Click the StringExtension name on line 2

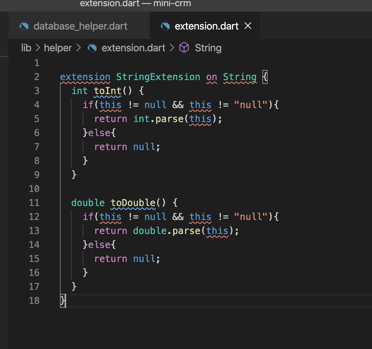click(158, 77)
